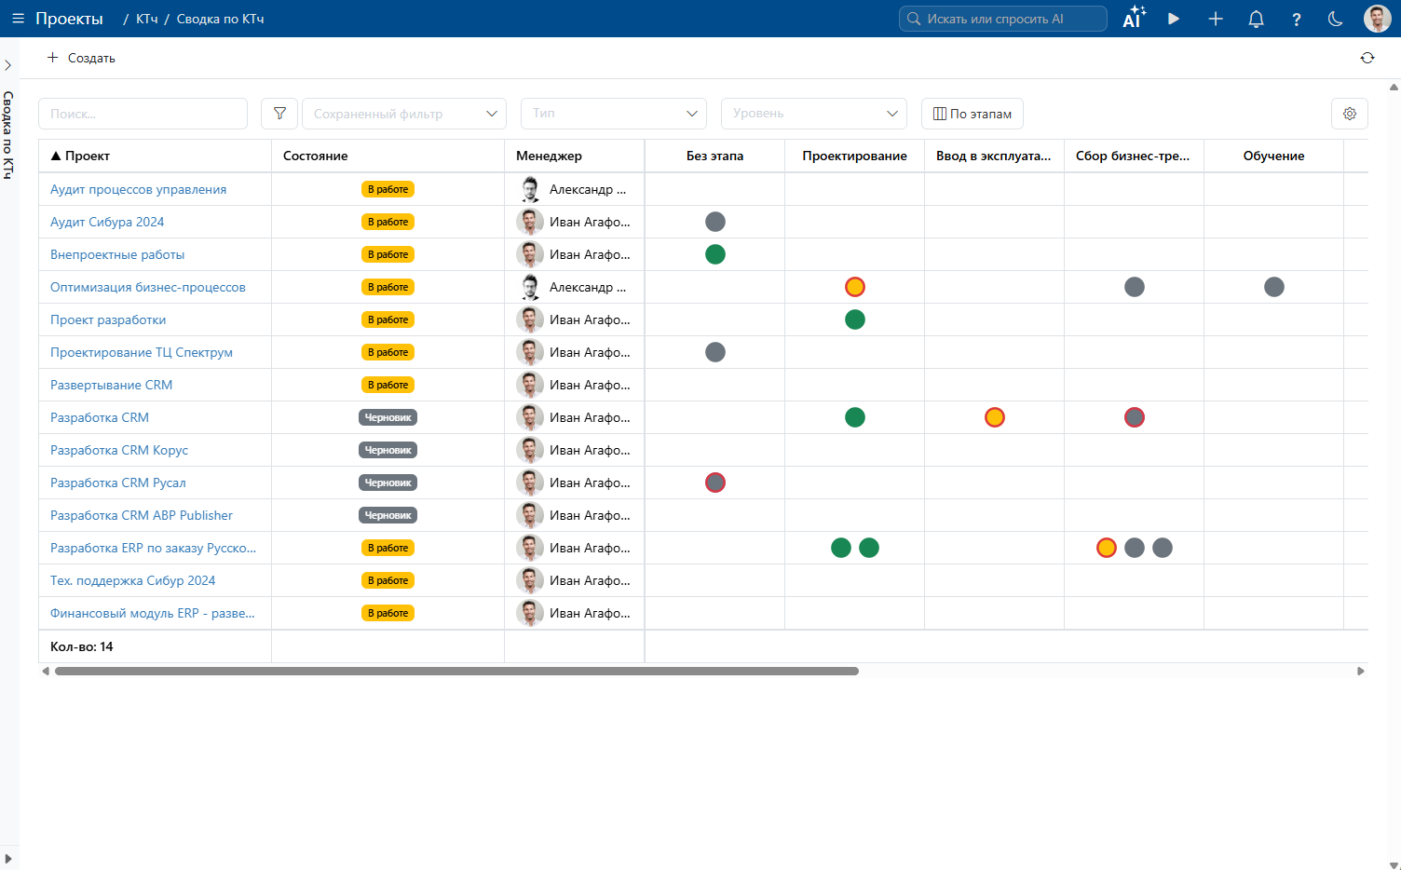Click the КТч breadcrumb item
The height and width of the screenshot is (870, 1401).
[147, 19]
